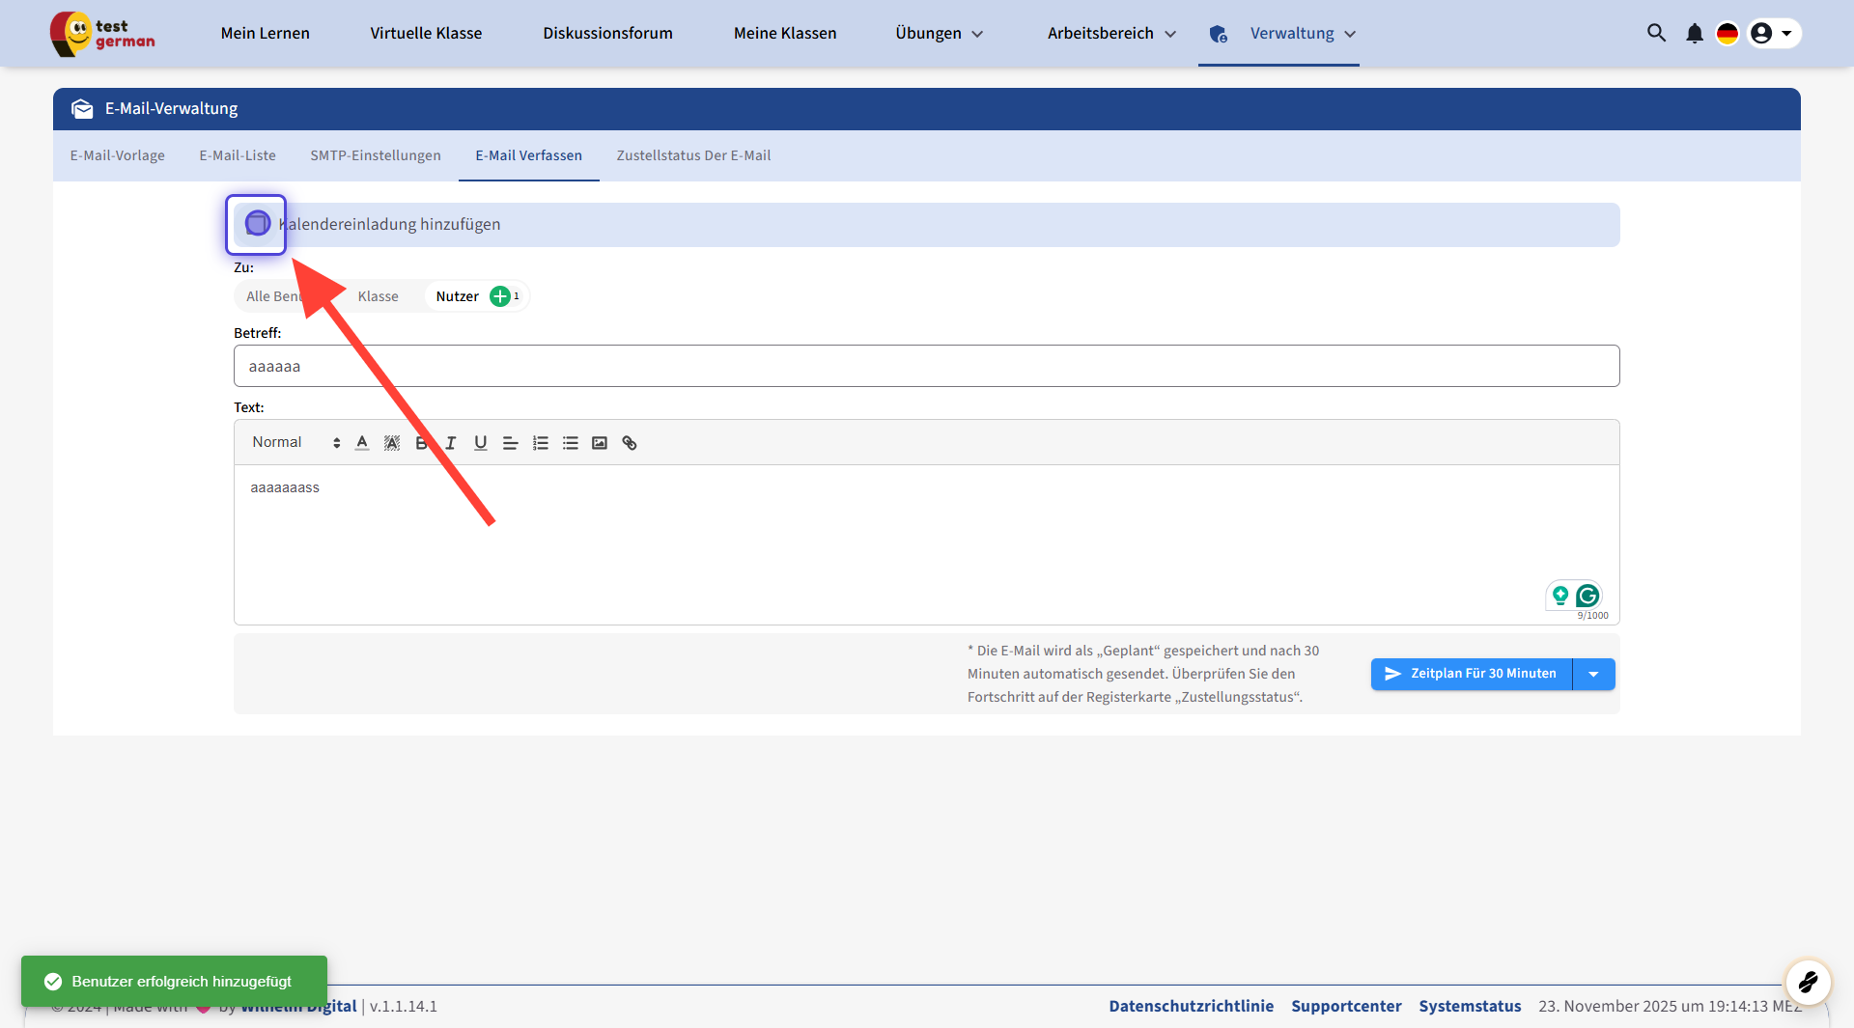Screen dimensions: 1854x1028
Task: Select the Klasse recipient option
Action: tap(378, 296)
